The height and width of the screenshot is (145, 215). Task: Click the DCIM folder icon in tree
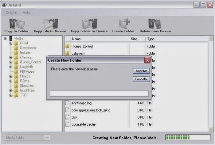coord(16,43)
